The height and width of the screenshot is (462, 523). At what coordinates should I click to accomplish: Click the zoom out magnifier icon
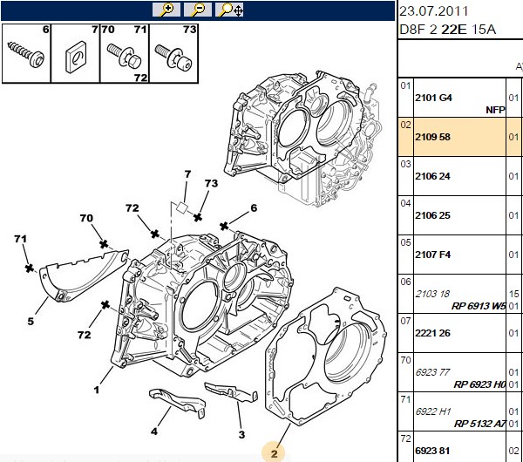tap(198, 10)
